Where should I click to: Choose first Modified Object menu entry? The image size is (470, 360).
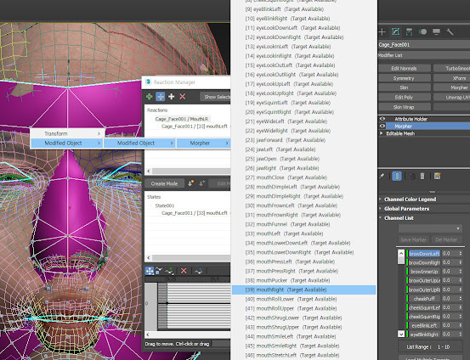(x=67, y=143)
